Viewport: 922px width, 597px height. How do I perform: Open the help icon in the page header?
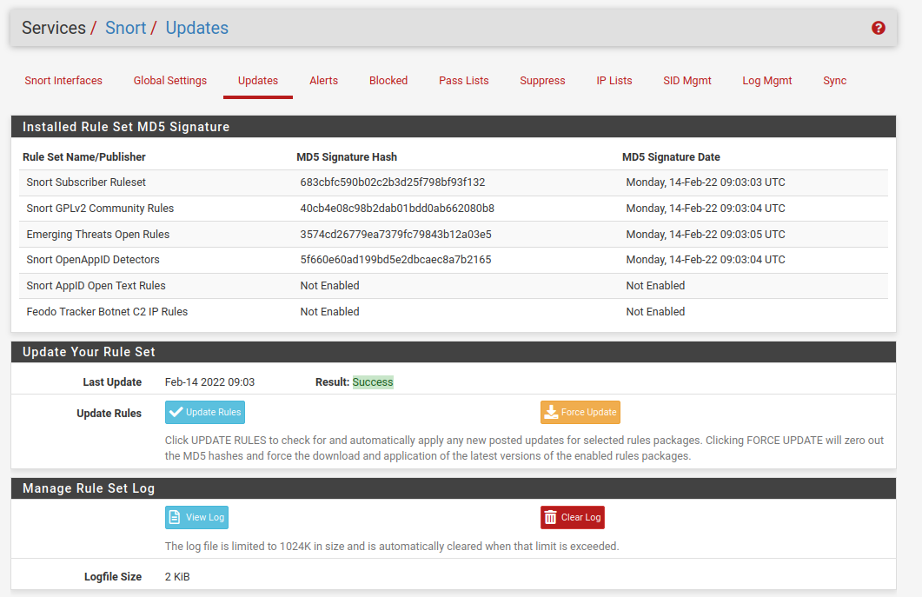(878, 27)
